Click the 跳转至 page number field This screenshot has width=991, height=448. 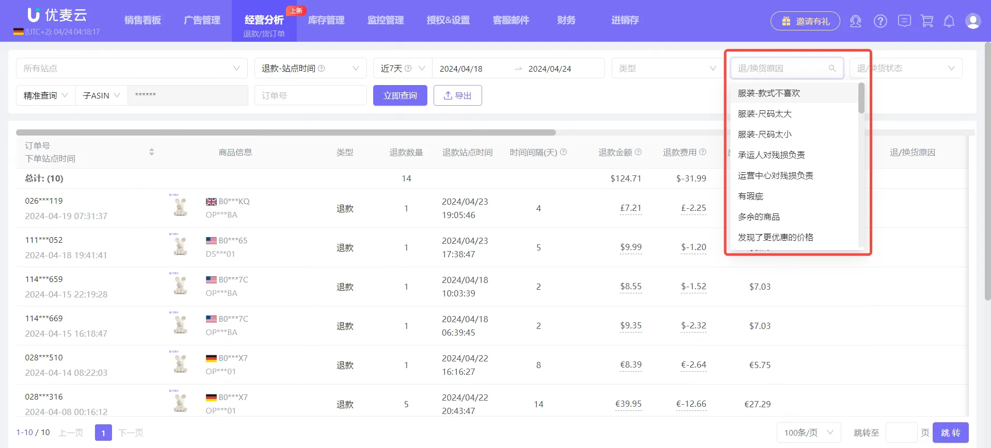tap(901, 433)
